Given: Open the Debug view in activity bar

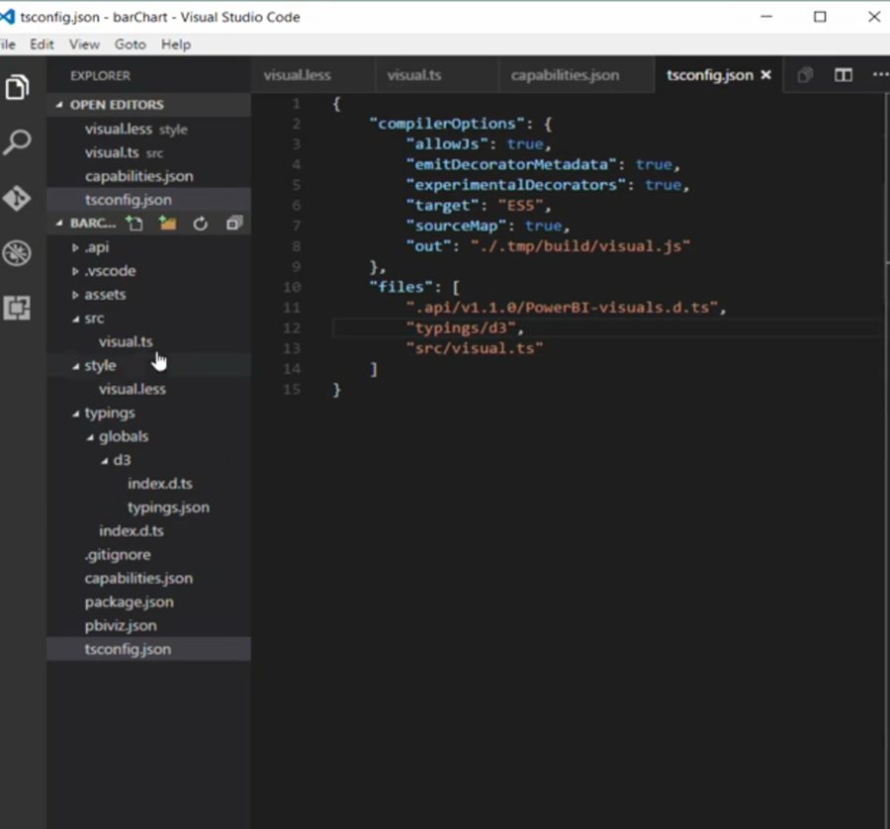Looking at the screenshot, I should (17, 254).
